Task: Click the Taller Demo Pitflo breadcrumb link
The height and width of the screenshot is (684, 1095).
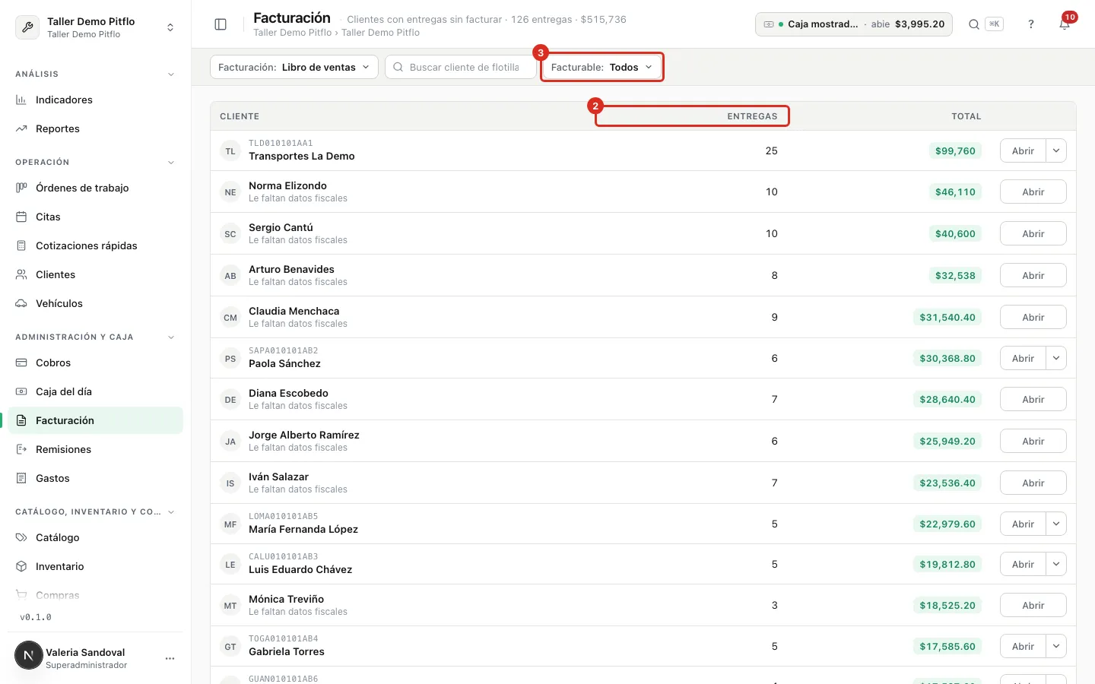Action: tap(292, 33)
